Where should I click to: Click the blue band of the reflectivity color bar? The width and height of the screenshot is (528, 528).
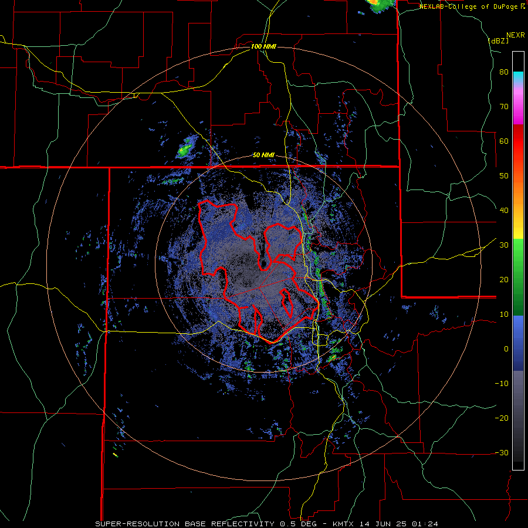(518, 343)
